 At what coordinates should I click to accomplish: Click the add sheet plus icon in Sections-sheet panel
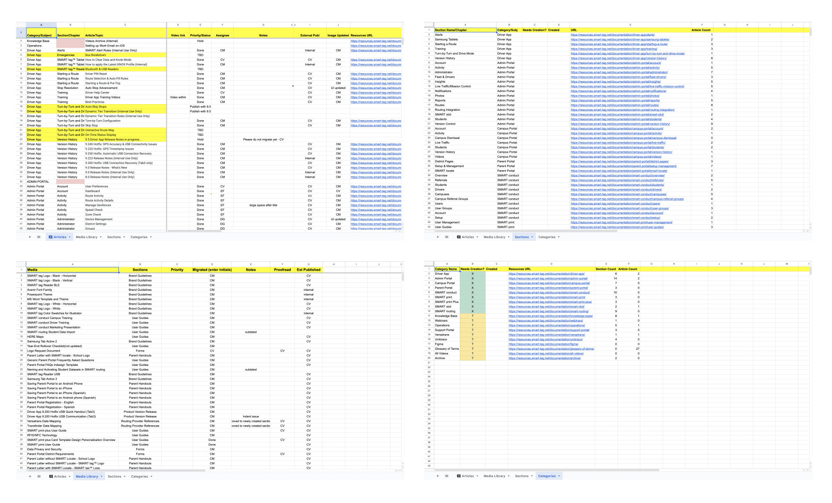pos(438,237)
